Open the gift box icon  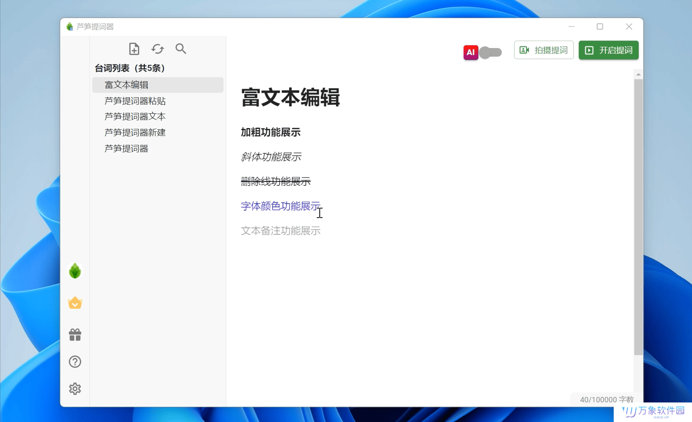(x=75, y=334)
